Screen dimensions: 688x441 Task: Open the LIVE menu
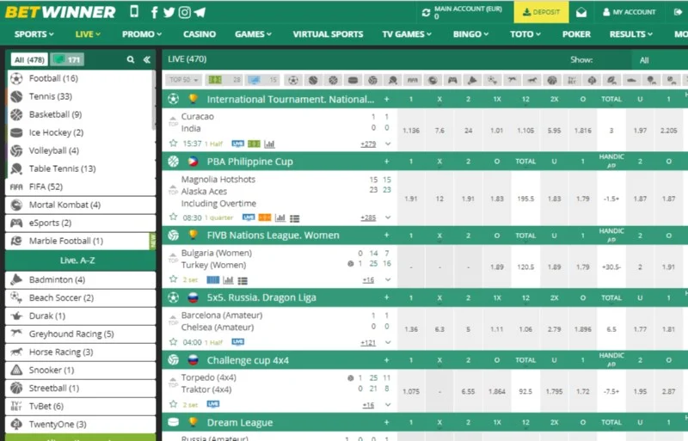click(88, 34)
